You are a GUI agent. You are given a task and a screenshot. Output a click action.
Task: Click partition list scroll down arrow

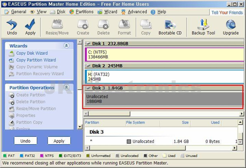(240, 142)
